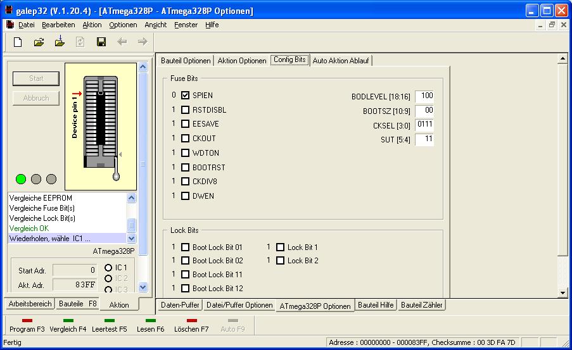
Task: Enable the RSTDISBL fuse bit
Action: pos(186,109)
